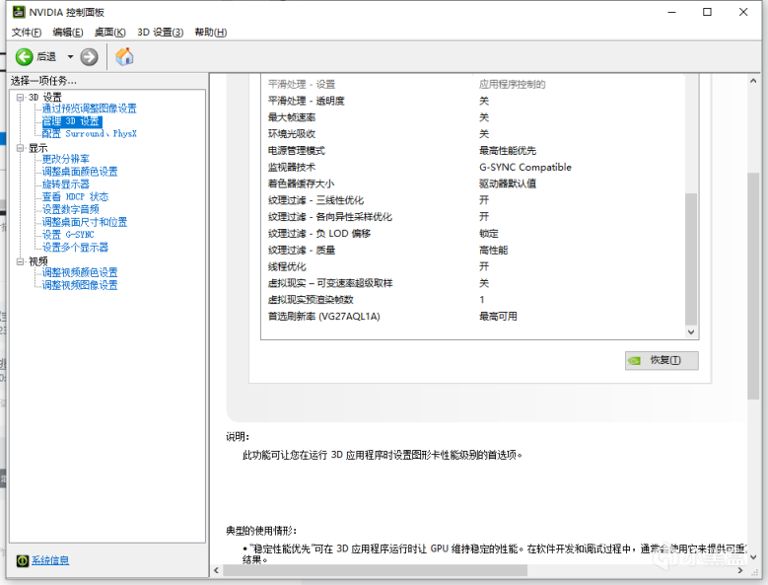This screenshot has width=768, height=585.
Task: Select the 平滑处理 - 透明度 setting row
Action: tap(473, 101)
